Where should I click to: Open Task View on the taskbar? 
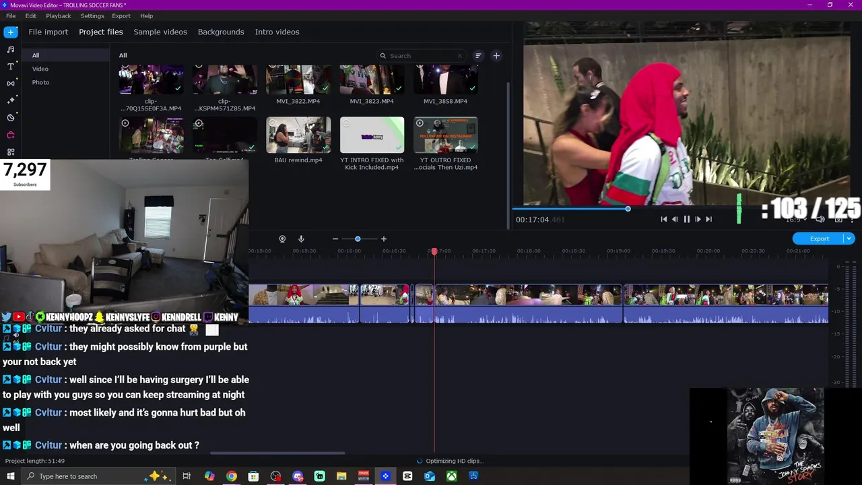point(187,476)
